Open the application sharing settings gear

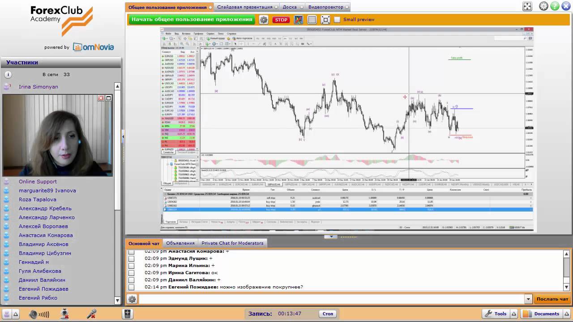click(264, 20)
